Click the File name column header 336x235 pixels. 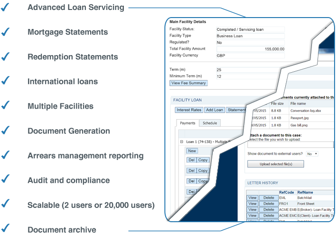pyautogui.click(x=298, y=103)
